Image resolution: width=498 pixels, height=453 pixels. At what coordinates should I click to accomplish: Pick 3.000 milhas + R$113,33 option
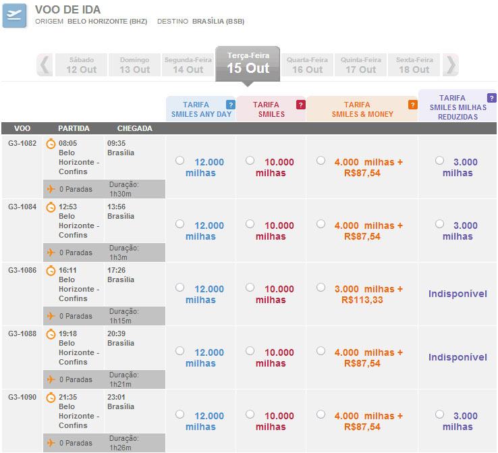pyautogui.click(x=321, y=288)
